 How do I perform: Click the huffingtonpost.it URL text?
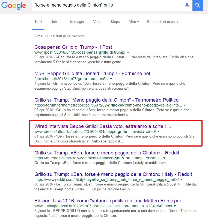[x=103, y=206]
